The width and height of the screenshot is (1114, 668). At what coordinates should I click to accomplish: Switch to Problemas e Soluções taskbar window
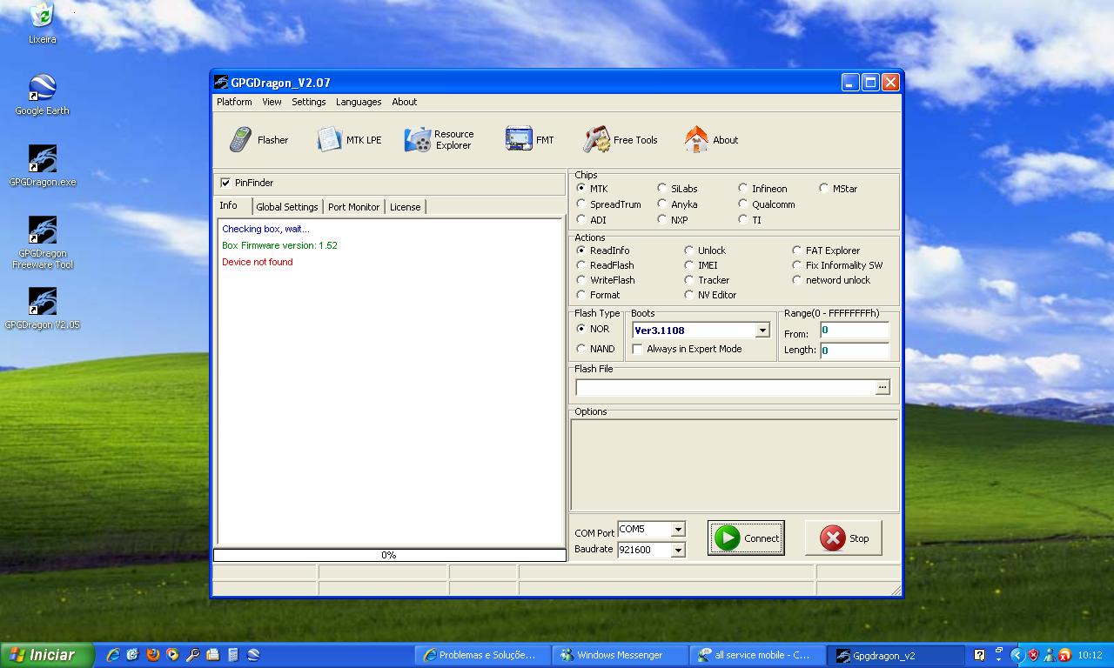tap(483, 655)
